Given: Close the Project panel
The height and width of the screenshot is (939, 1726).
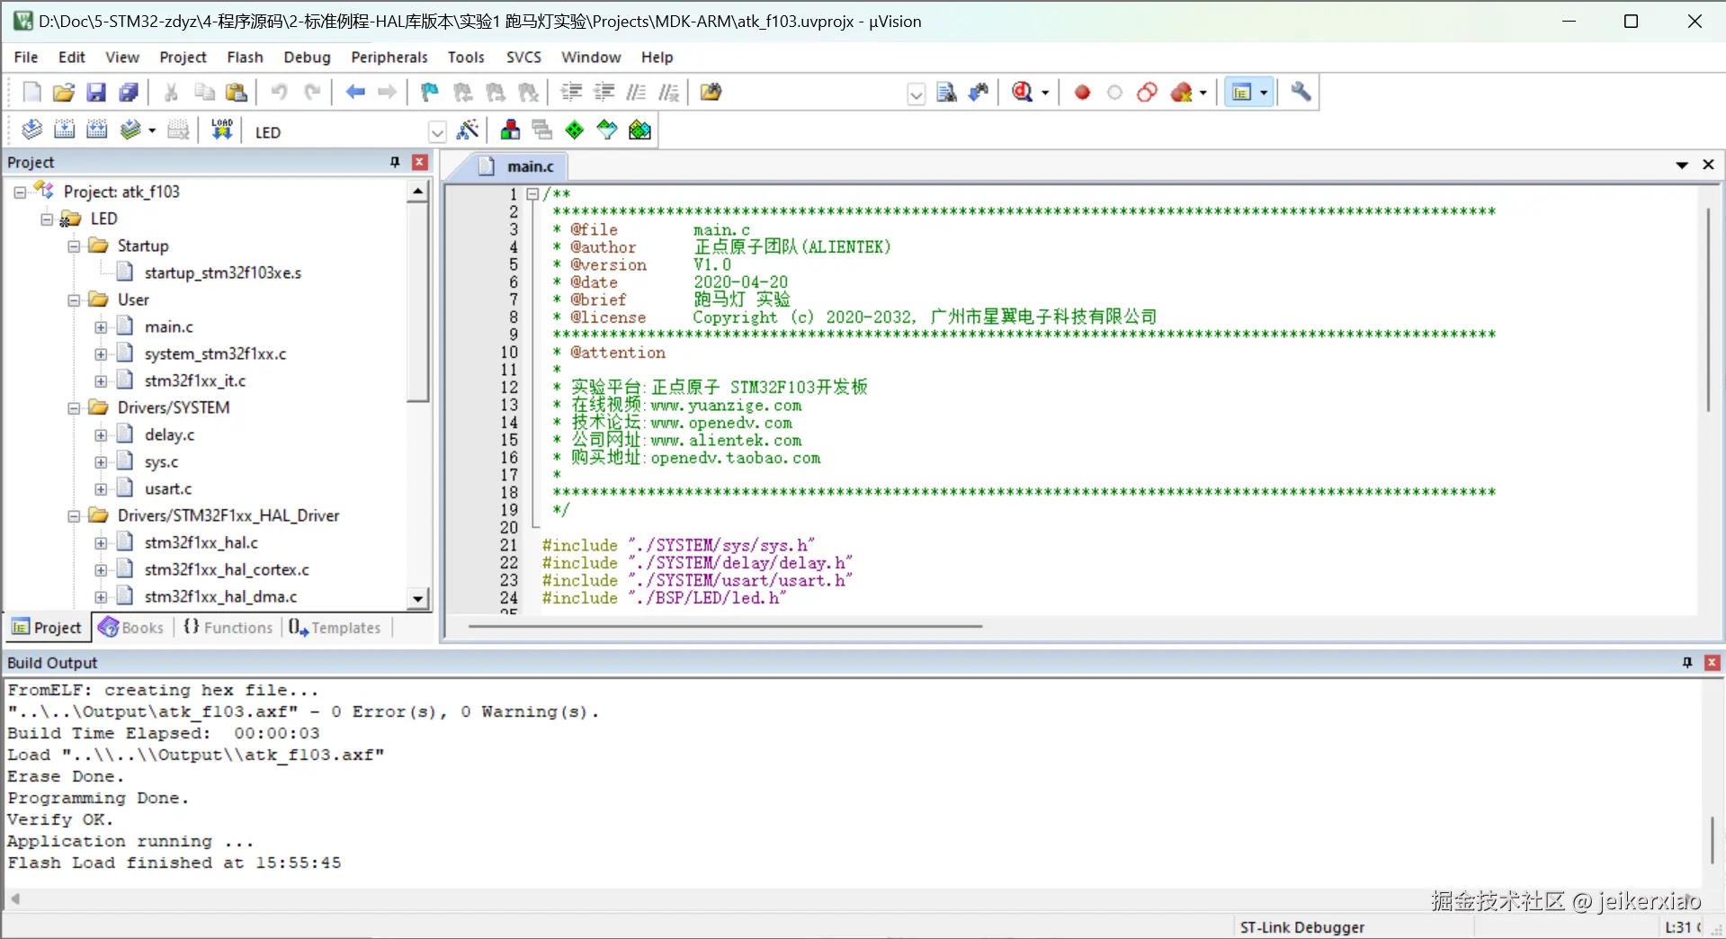Looking at the screenshot, I should 419,162.
